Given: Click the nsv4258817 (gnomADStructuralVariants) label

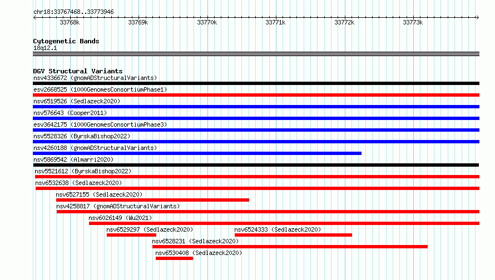Looking at the screenshot, I should click(x=118, y=206).
